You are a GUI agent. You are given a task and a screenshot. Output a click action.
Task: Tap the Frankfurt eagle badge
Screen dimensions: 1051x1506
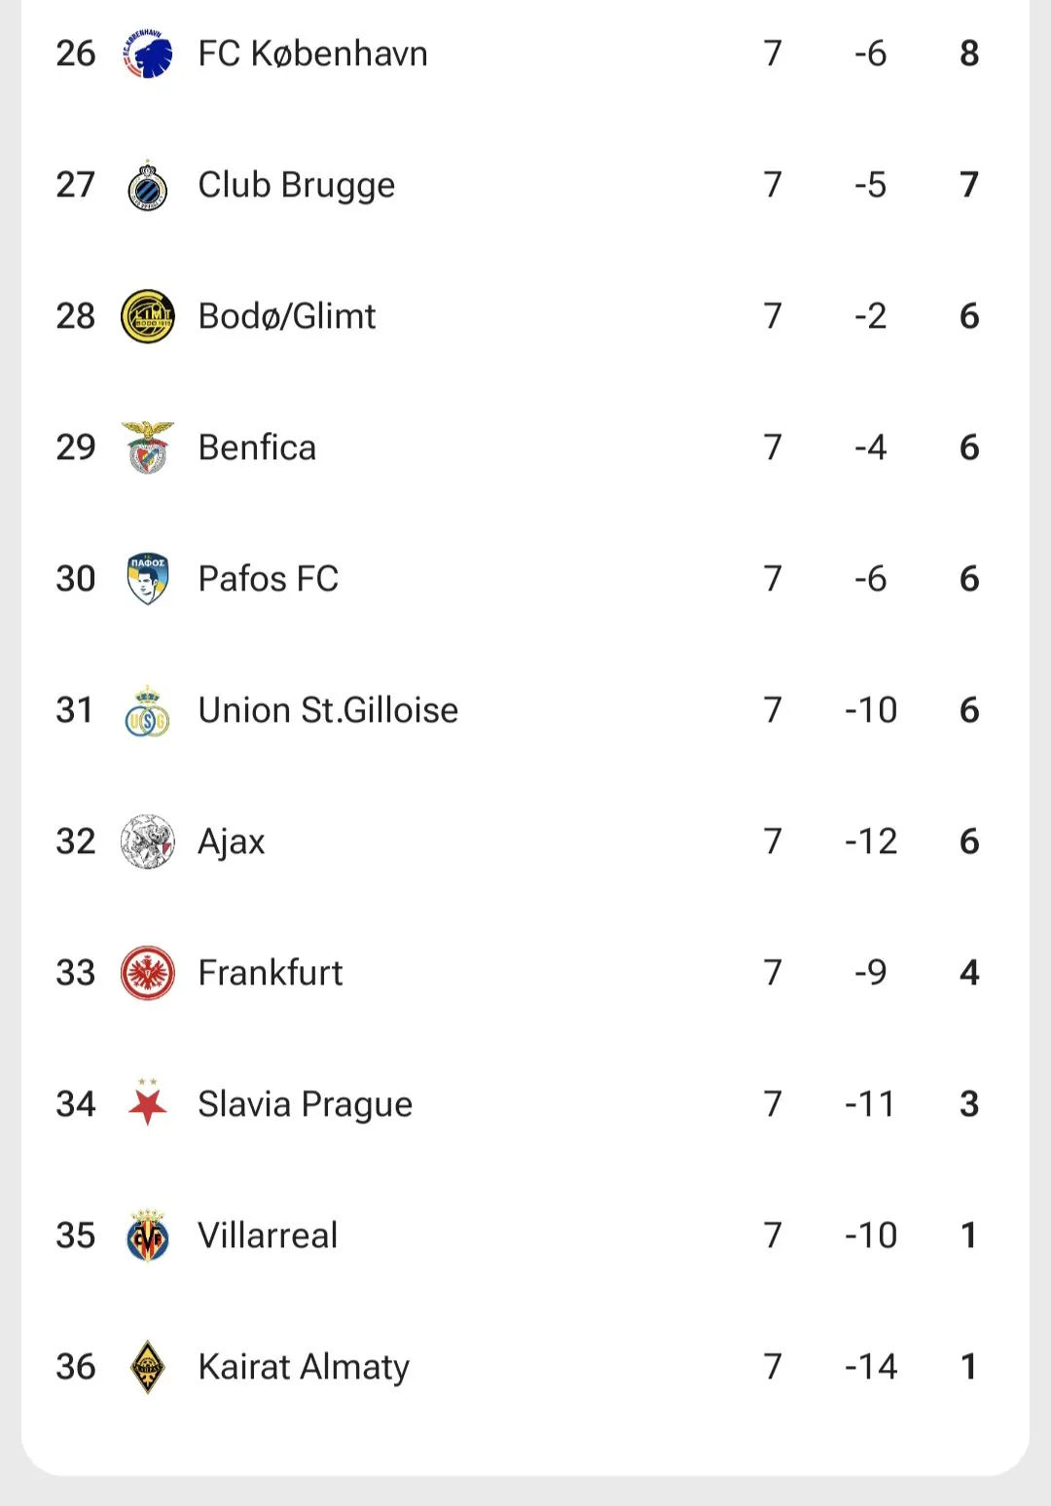[148, 973]
